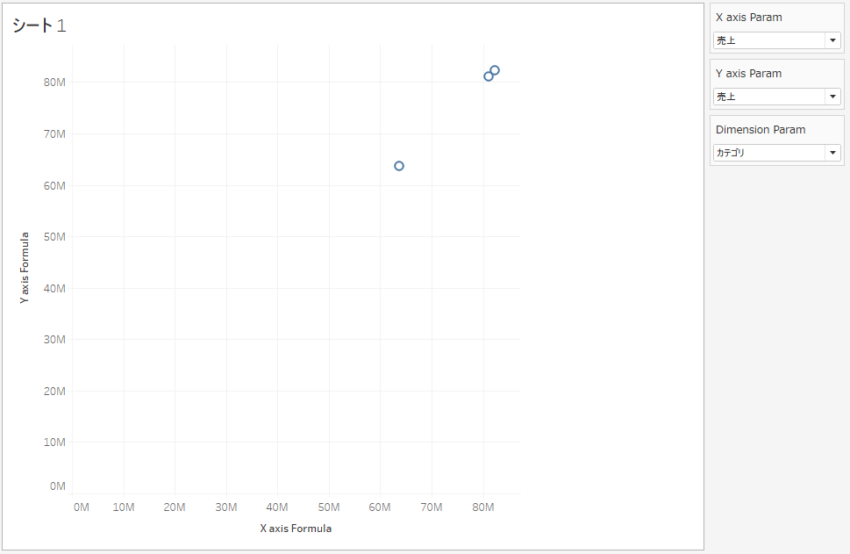Select the data point near 64M
Viewport: 850px width, 554px height.
[x=399, y=166]
